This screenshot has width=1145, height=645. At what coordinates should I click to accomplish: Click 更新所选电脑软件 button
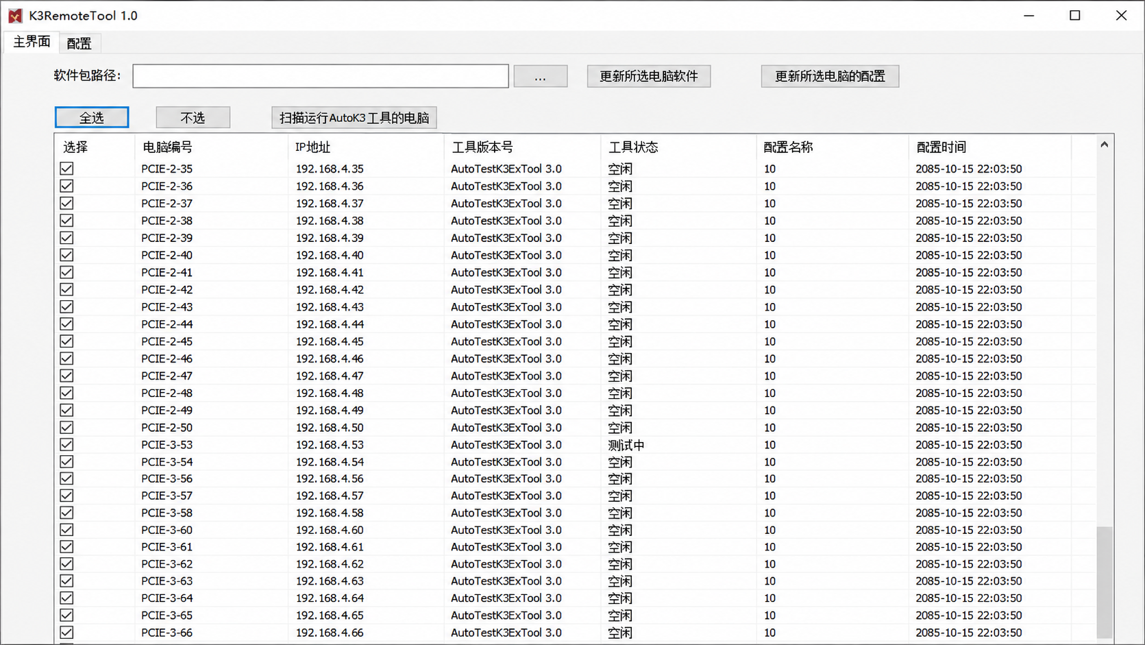(649, 76)
